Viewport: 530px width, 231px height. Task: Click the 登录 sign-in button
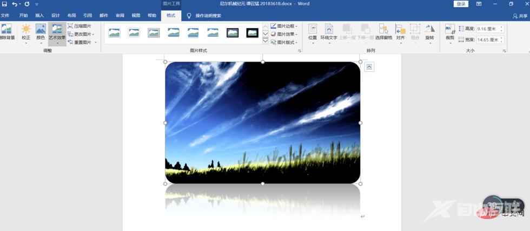(461, 4)
